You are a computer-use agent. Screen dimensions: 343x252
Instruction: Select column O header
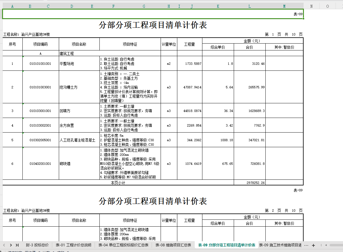tap(327, 6)
